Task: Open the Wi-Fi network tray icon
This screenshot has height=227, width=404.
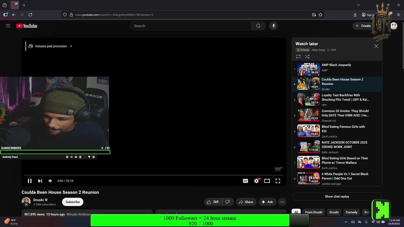Action: point(373,222)
